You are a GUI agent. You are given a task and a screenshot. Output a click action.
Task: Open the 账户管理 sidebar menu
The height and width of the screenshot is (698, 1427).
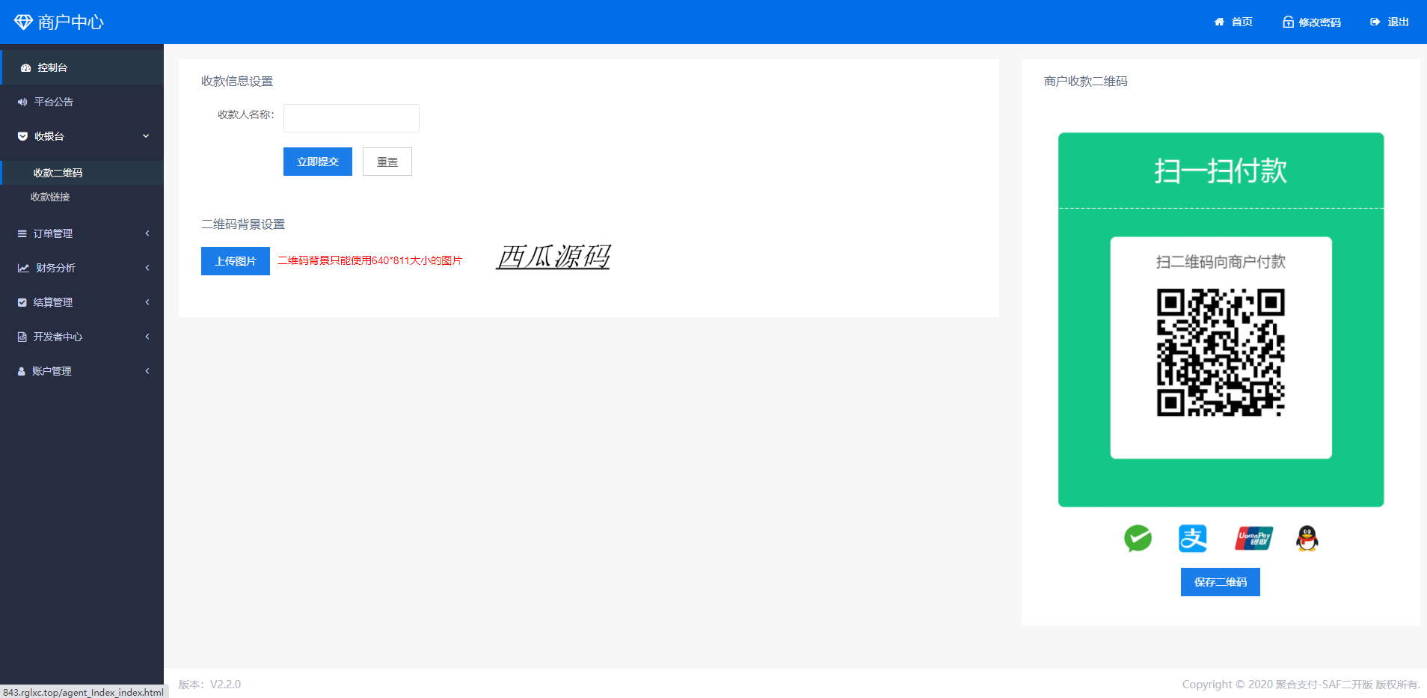tap(82, 371)
